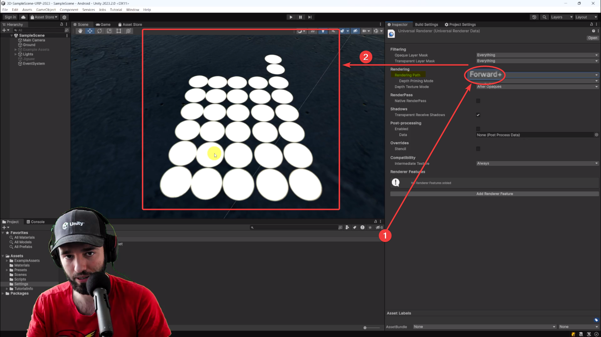Enable the Native RenderPass checkbox
The height and width of the screenshot is (337, 601).
pos(478,101)
